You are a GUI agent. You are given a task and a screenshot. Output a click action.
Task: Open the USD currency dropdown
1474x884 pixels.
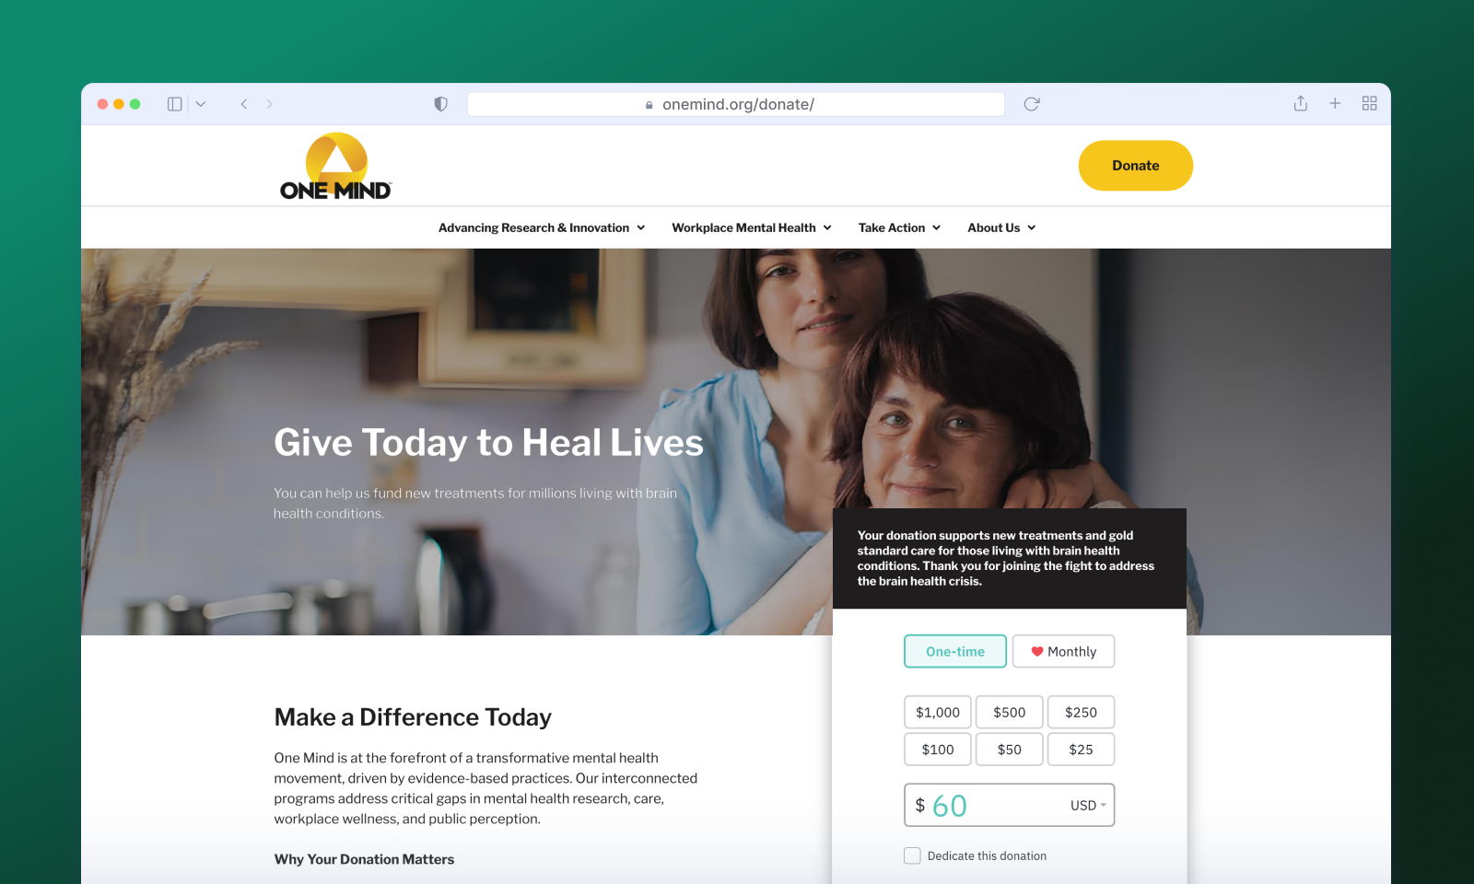pyautogui.click(x=1088, y=805)
